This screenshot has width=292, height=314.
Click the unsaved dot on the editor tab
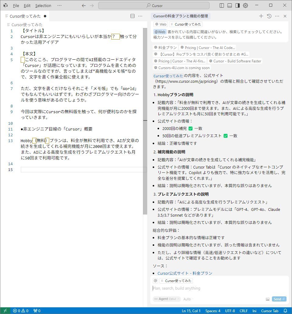[45, 16]
